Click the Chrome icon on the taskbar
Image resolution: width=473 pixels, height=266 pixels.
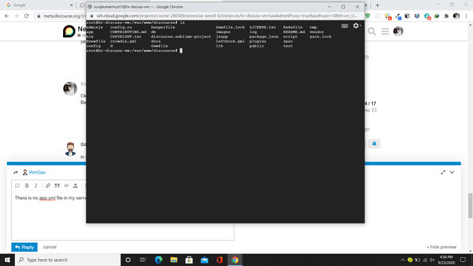pyautogui.click(x=235, y=260)
